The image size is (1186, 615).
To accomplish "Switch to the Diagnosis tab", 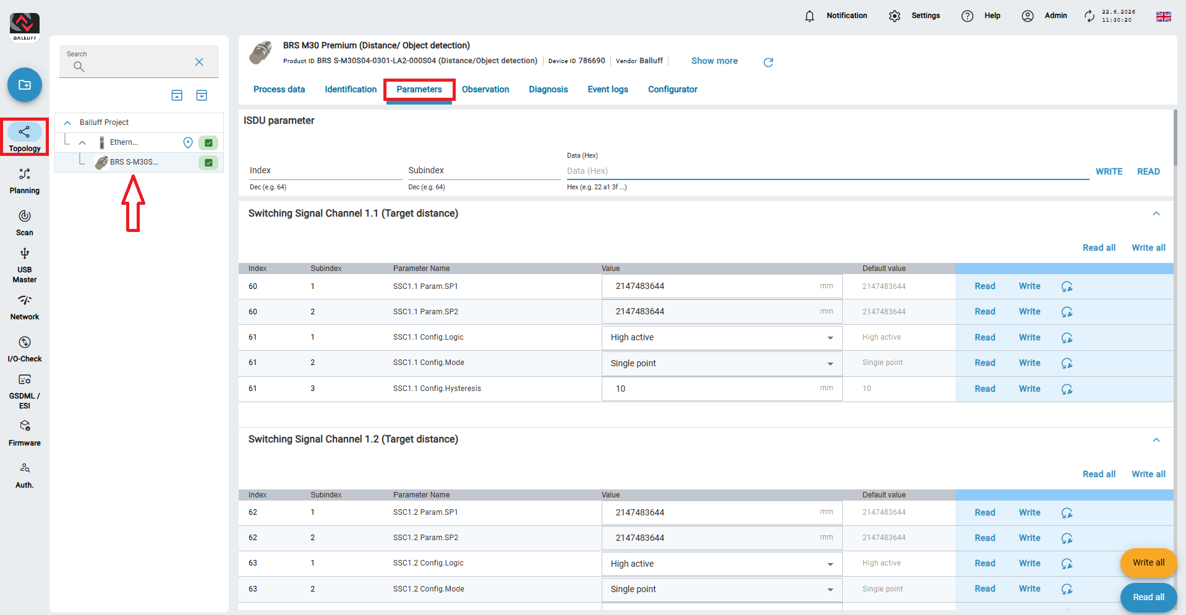I will click(548, 90).
